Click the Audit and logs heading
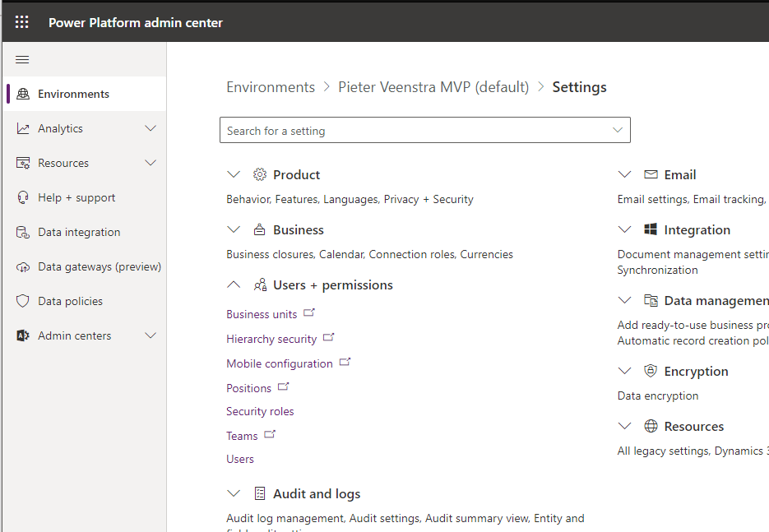This screenshot has width=769, height=532. [x=317, y=493]
